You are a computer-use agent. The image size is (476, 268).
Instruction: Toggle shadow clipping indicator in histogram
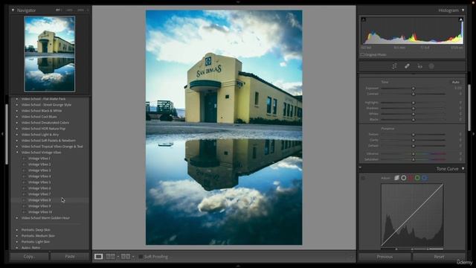pos(364,19)
